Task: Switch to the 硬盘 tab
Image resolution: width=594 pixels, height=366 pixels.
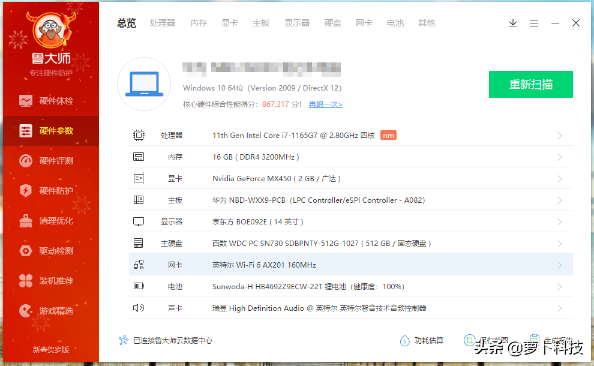Action: coord(333,23)
